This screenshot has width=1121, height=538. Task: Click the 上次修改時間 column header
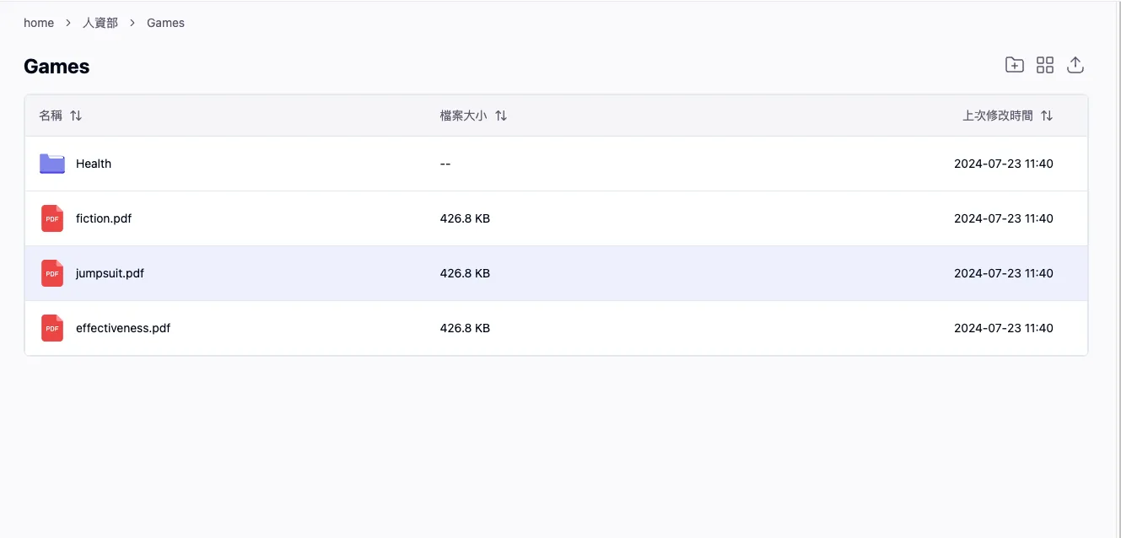tap(998, 116)
